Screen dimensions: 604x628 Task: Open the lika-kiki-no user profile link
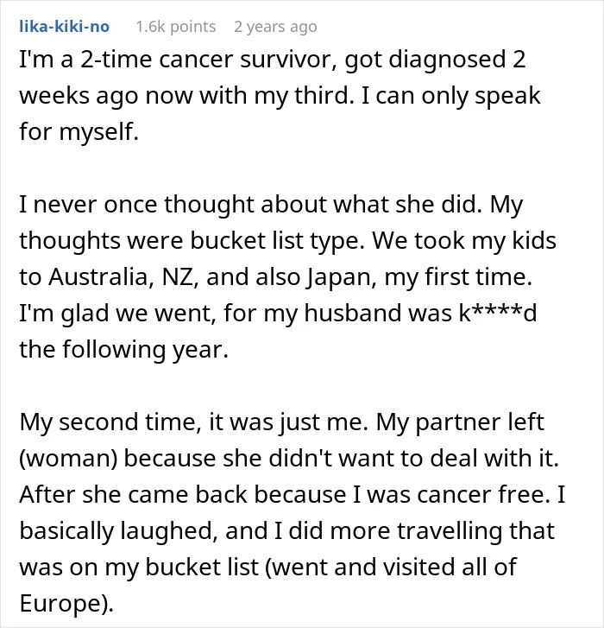coord(65,27)
